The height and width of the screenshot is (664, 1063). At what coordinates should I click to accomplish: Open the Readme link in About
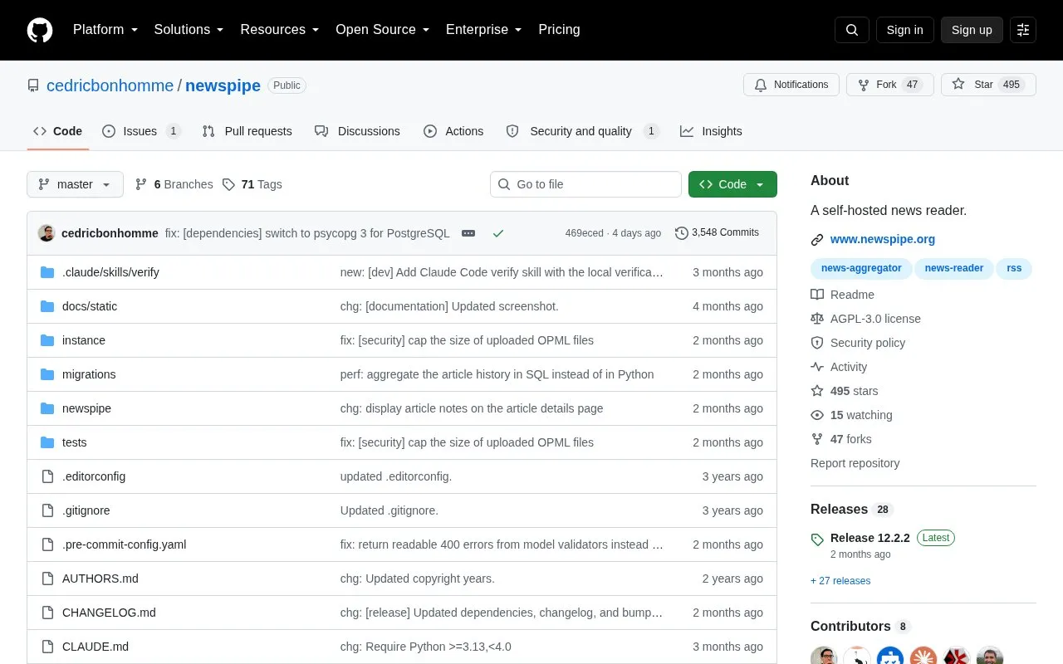[843, 295]
